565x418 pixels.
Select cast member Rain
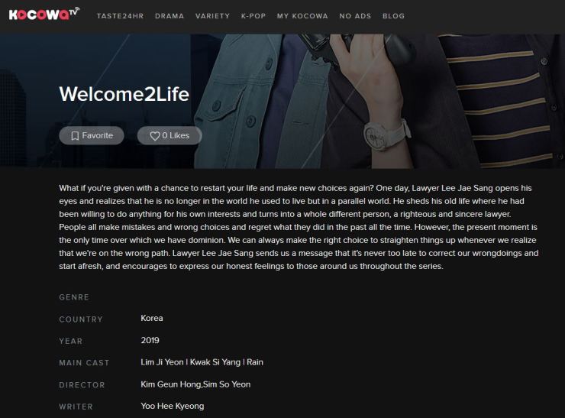tap(255, 362)
